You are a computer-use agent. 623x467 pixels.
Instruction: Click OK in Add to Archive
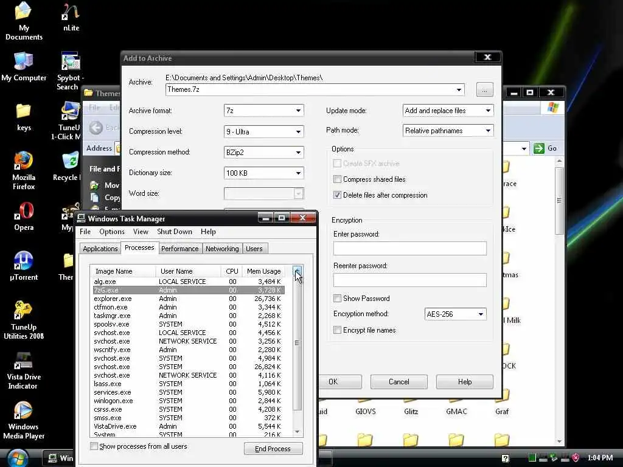coord(339,382)
